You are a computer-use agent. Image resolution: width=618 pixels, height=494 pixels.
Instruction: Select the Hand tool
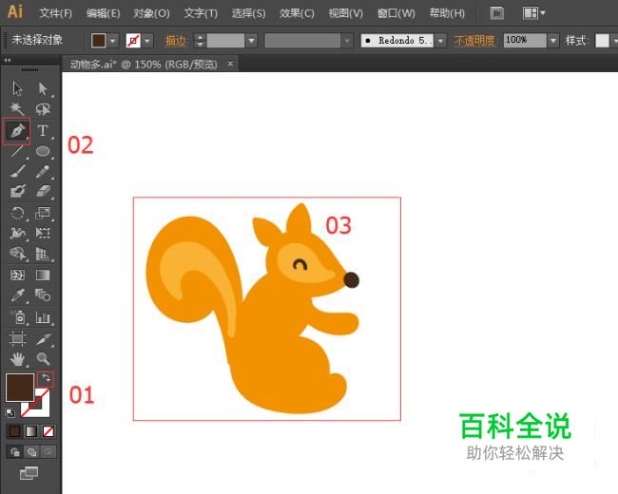pos(17,359)
